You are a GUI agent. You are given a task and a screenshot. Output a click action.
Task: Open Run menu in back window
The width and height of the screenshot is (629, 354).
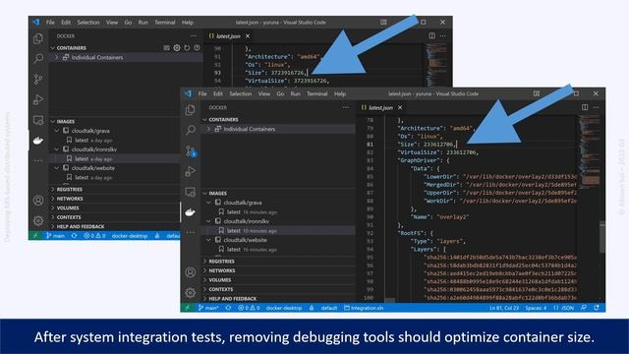pos(143,22)
